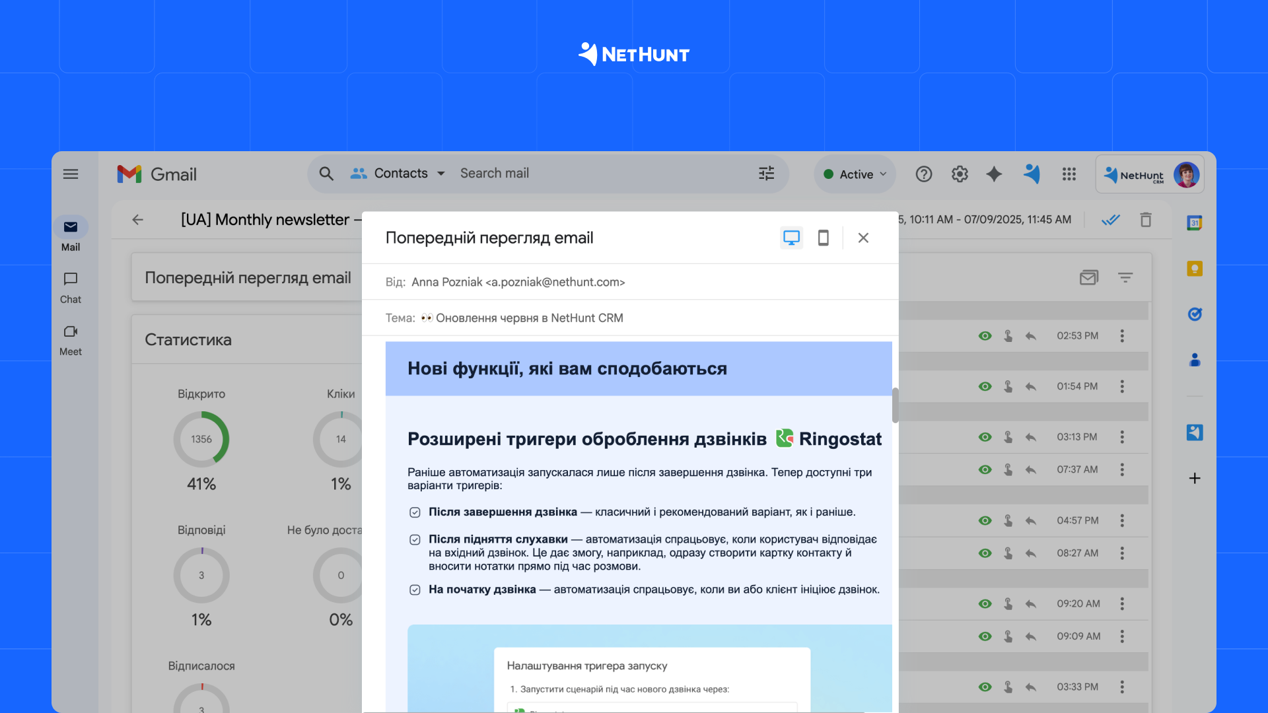Get add-ons with the plus icon
1268x713 pixels.
pos(1195,478)
